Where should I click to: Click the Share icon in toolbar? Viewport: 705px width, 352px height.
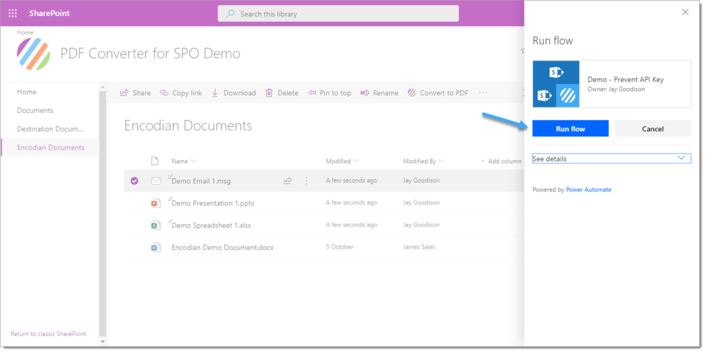coord(124,93)
